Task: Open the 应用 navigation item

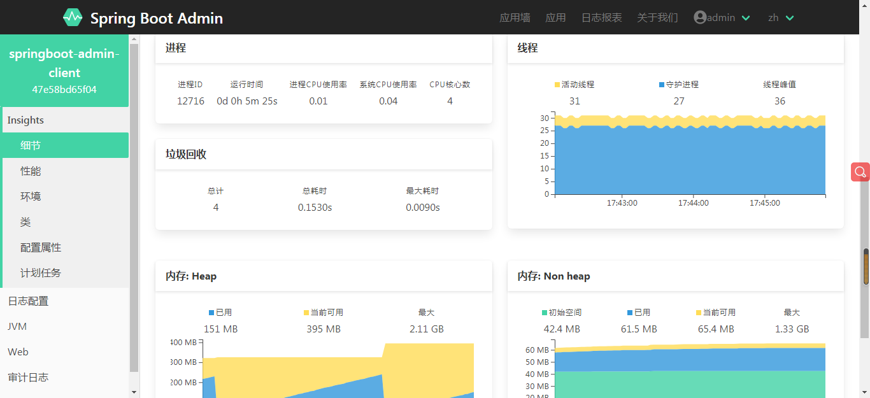Action: (x=555, y=17)
